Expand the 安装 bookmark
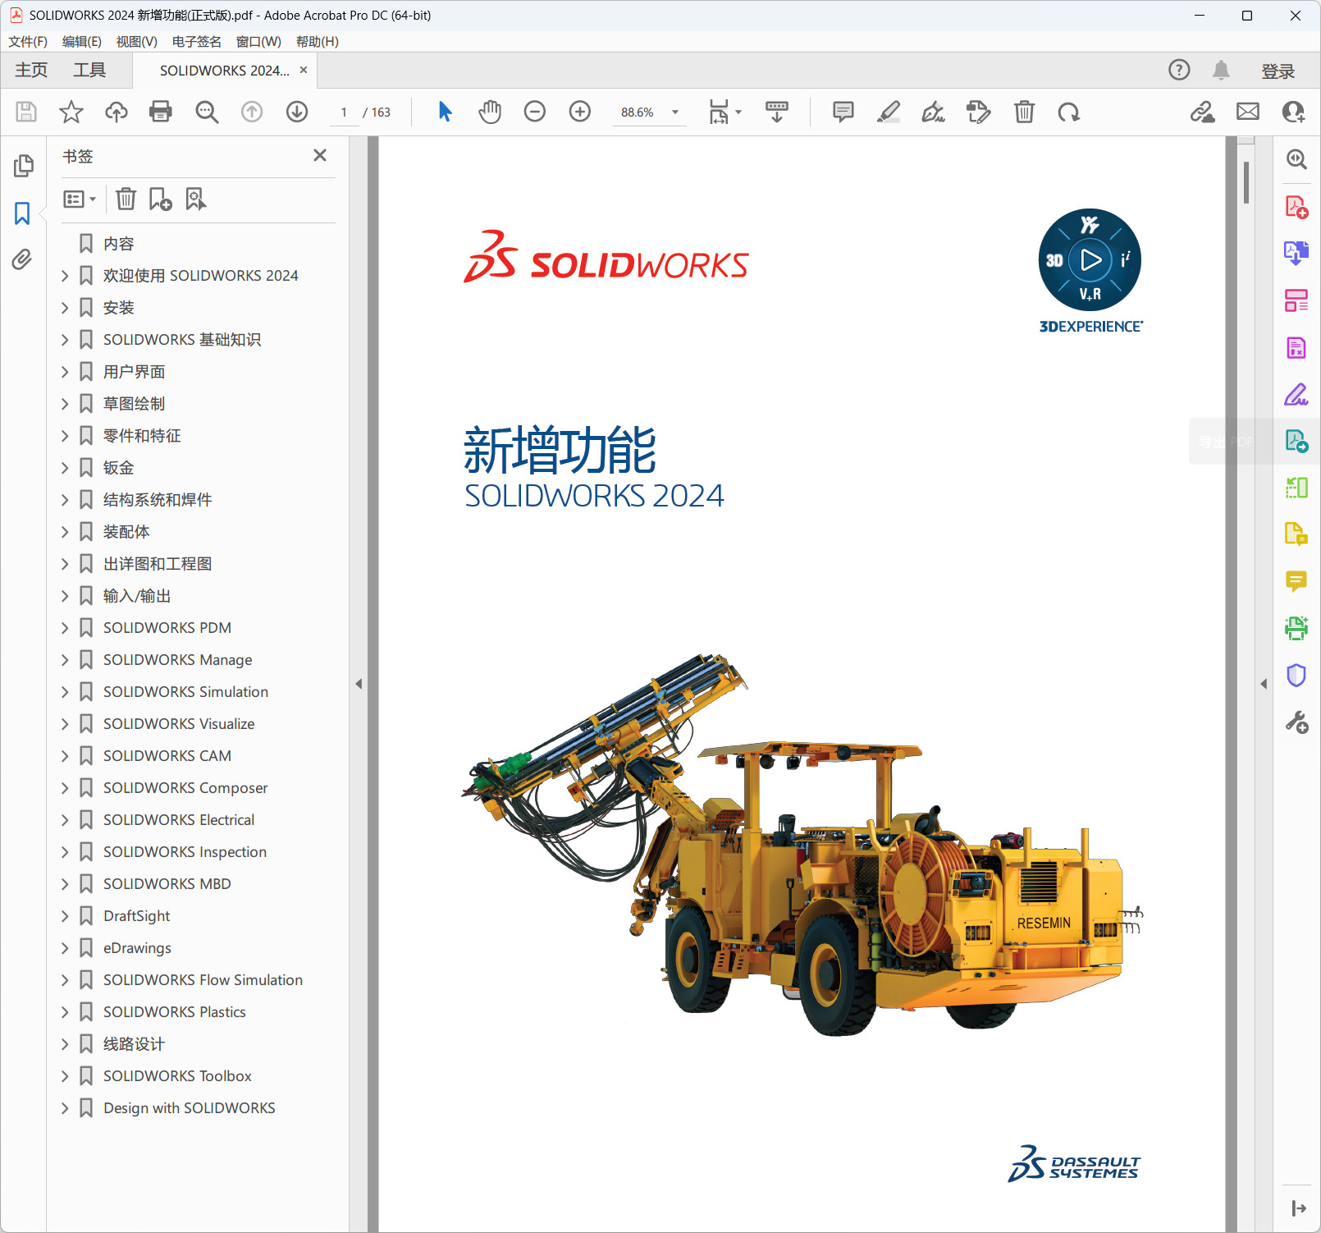Image resolution: width=1321 pixels, height=1233 pixels. (x=65, y=308)
